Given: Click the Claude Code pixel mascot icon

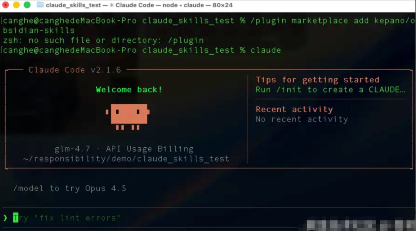Looking at the screenshot, I should pyautogui.click(x=127, y=116).
